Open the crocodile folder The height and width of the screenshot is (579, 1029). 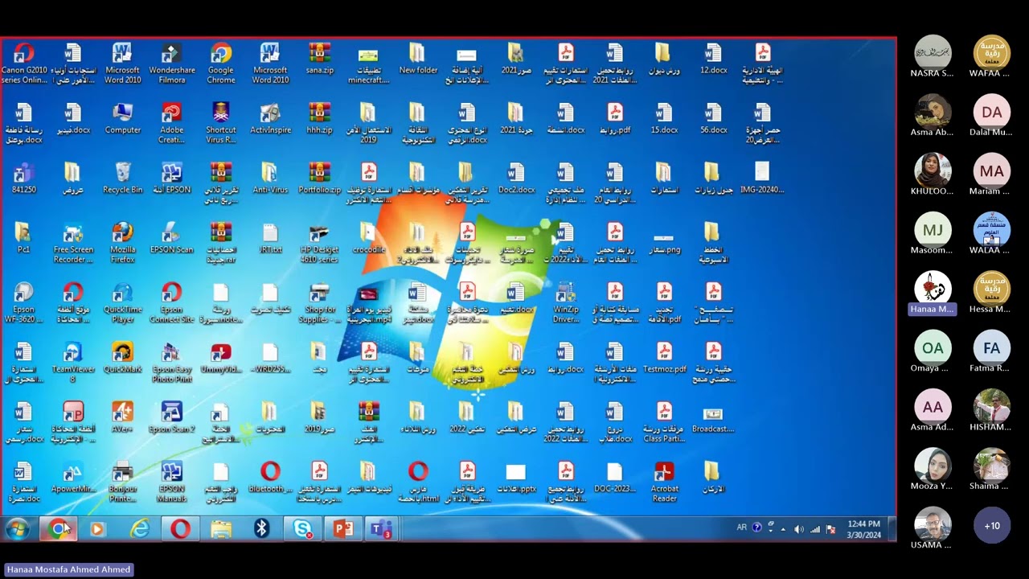(369, 237)
